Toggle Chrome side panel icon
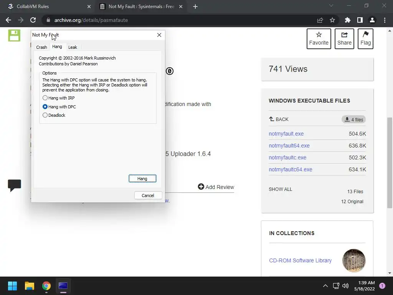393x295 pixels. [x=360, y=20]
